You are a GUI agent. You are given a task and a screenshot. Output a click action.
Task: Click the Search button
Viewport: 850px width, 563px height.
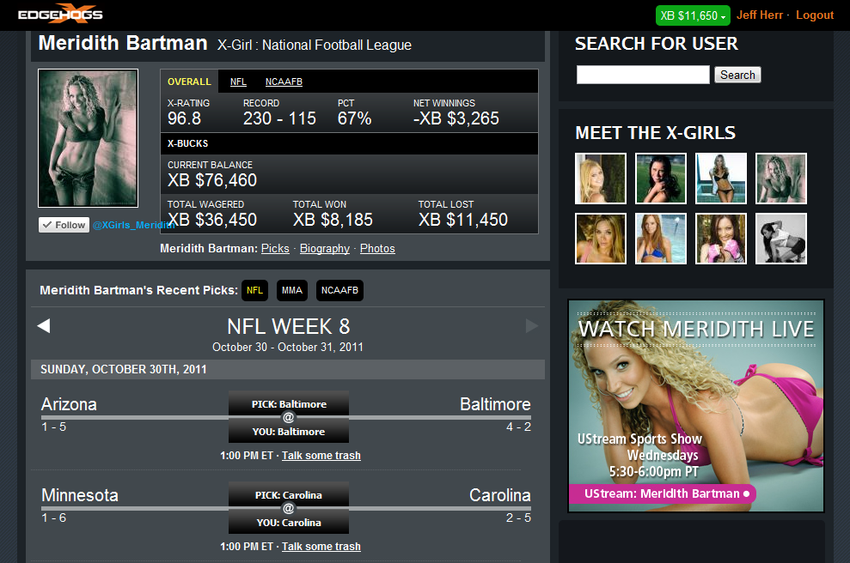click(x=737, y=75)
